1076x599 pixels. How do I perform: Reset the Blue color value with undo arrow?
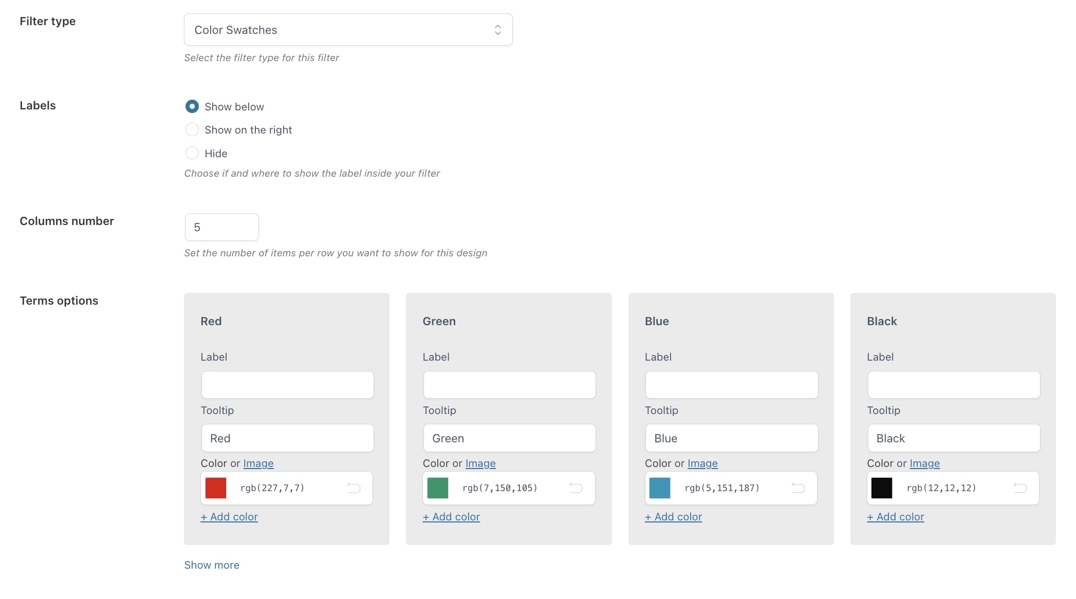[x=798, y=488]
